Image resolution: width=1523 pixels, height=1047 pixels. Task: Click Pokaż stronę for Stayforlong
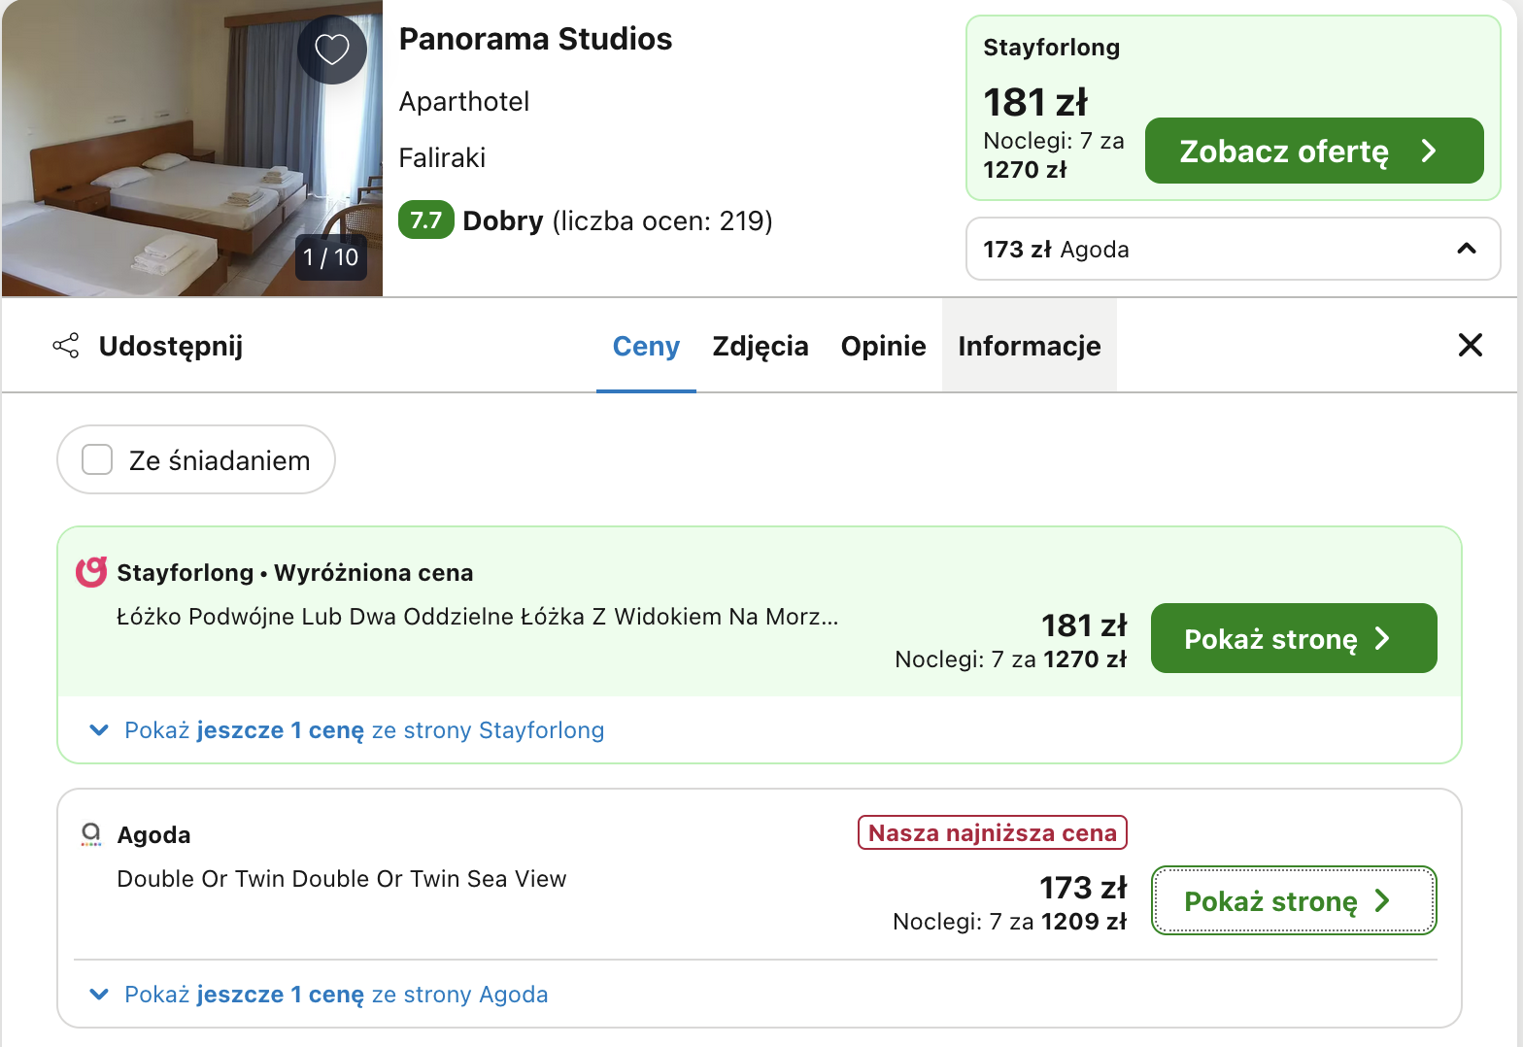(x=1294, y=638)
